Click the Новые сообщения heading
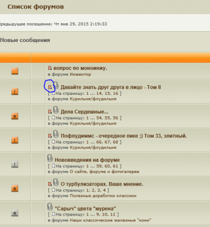210x227 pixels. point(25,40)
